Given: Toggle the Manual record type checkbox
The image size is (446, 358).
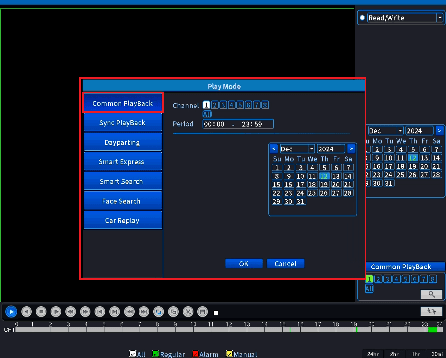Looking at the screenshot, I should (x=229, y=354).
